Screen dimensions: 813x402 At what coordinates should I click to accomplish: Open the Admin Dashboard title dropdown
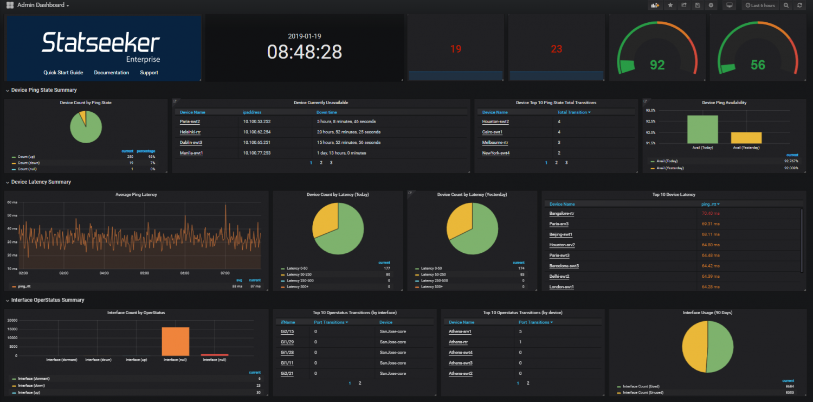click(43, 5)
